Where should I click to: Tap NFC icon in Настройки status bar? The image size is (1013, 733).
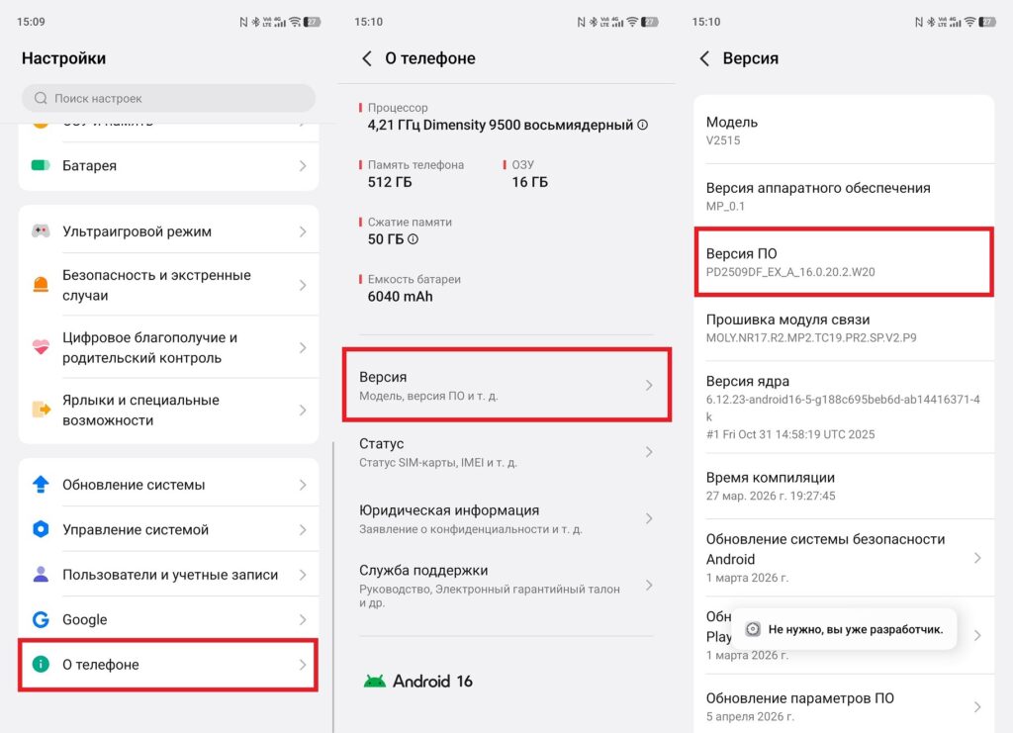243,22
